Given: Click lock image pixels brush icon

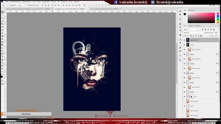Looking at the screenshot, I should tap(193, 36).
